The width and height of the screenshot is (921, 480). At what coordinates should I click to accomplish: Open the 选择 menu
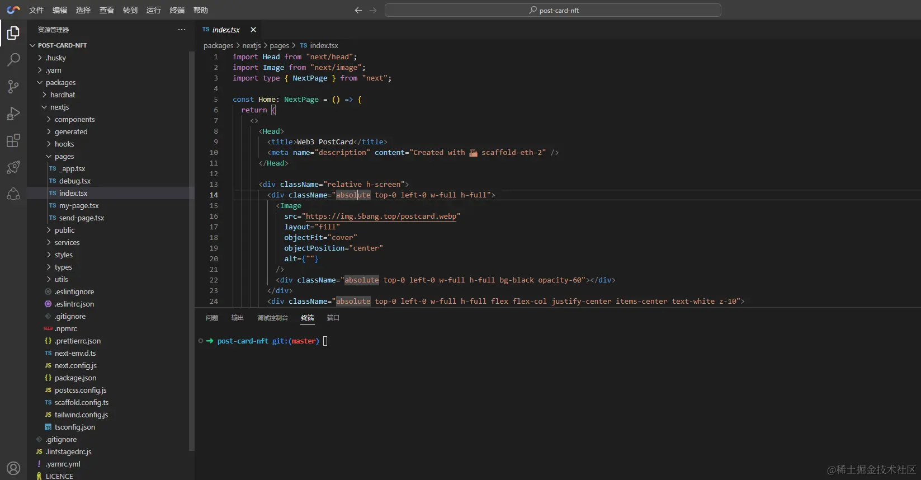coord(83,10)
